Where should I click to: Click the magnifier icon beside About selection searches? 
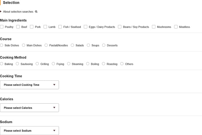(x=36, y=12)
